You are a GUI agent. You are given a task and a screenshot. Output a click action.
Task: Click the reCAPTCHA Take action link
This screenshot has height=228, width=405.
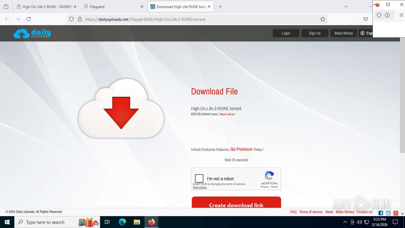200,187
